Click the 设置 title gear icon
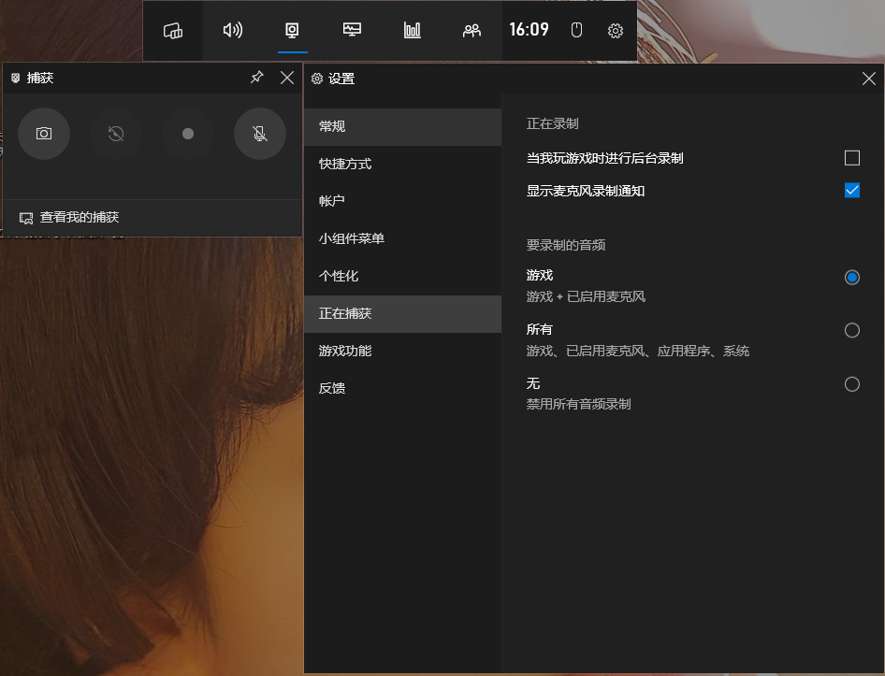 (317, 79)
